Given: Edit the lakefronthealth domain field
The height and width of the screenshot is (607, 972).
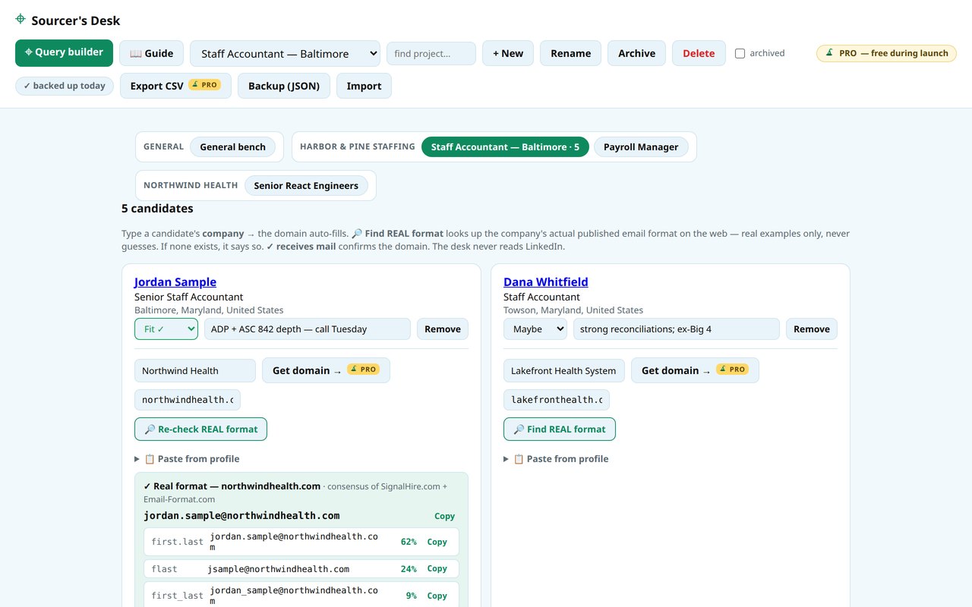Looking at the screenshot, I should pos(557,400).
